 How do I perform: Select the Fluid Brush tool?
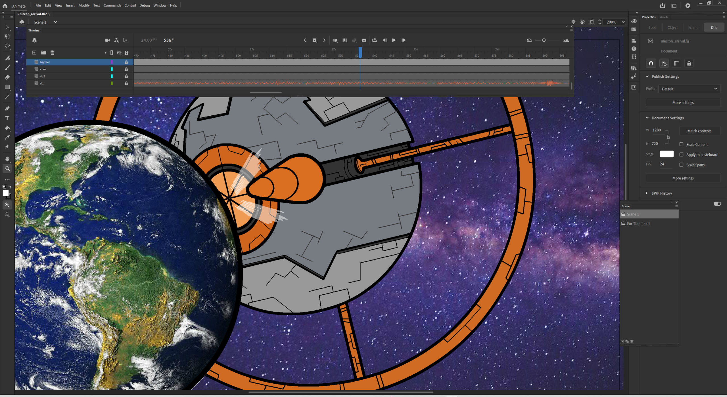[x=7, y=58]
